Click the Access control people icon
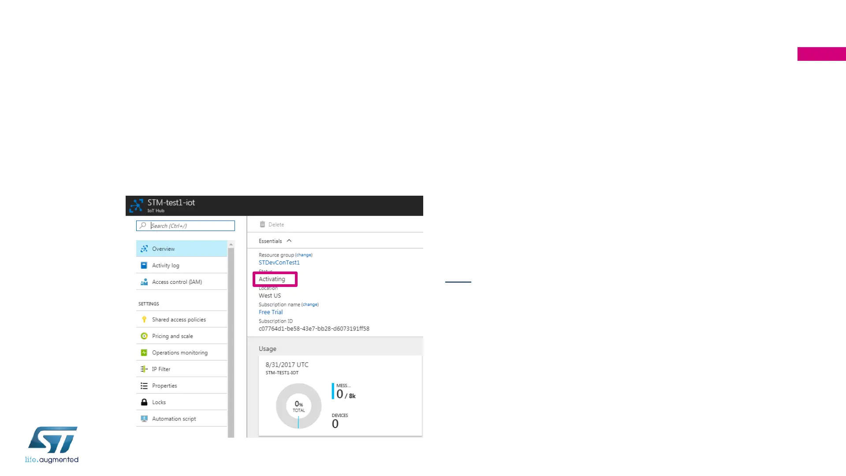The width and height of the screenshot is (846, 476). pyautogui.click(x=144, y=282)
